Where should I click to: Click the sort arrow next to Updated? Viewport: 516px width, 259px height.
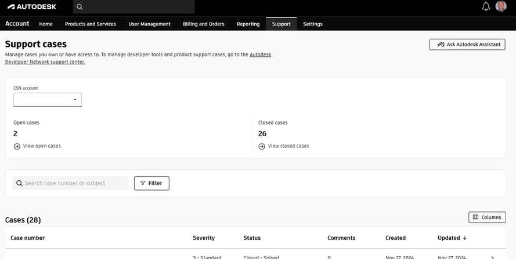pyautogui.click(x=465, y=238)
